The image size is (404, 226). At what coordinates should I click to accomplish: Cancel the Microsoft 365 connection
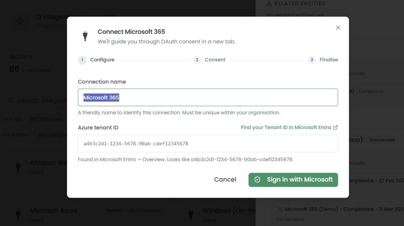[225, 179]
